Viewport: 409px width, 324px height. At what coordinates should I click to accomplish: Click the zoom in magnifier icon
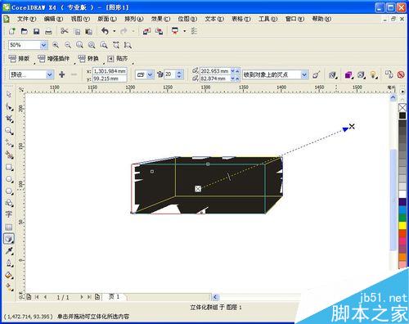56,45
